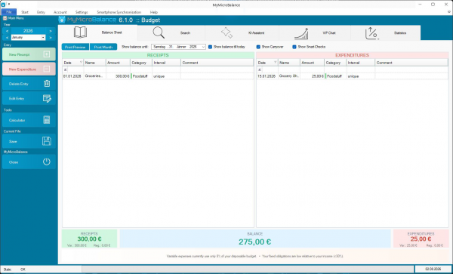Sort Expenditures by Comment column header

click(411, 63)
